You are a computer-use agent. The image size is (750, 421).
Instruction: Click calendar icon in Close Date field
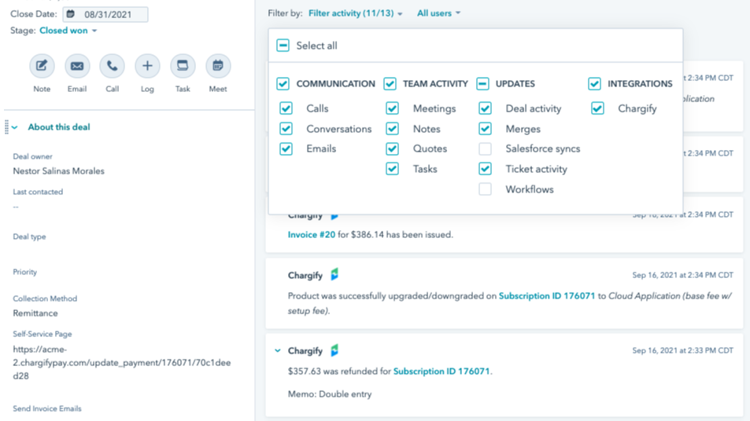coord(71,14)
